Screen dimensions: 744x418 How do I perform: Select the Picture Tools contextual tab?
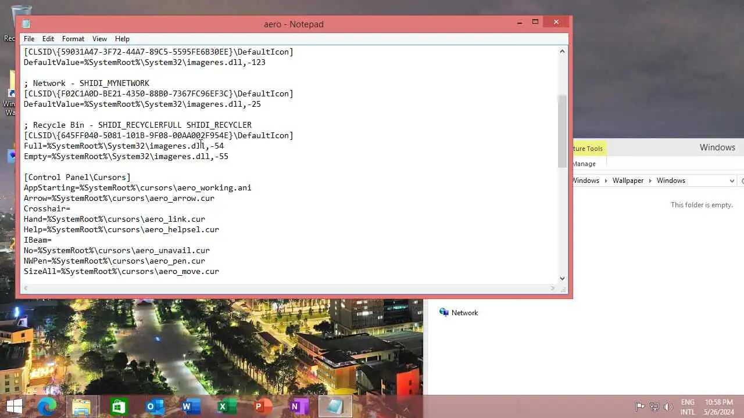point(588,148)
